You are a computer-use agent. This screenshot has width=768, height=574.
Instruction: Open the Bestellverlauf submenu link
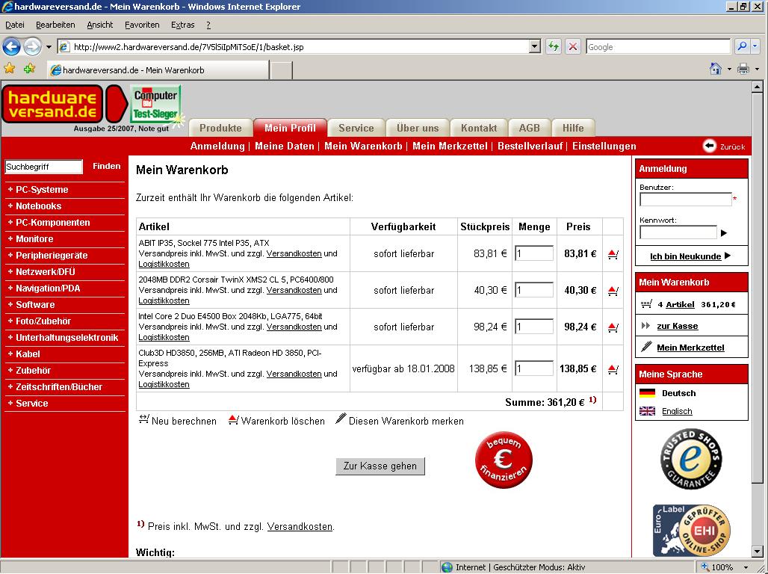coord(530,146)
